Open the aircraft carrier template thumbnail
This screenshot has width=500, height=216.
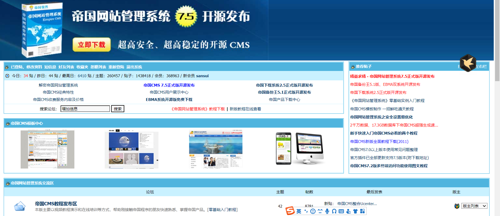click(x=216, y=149)
